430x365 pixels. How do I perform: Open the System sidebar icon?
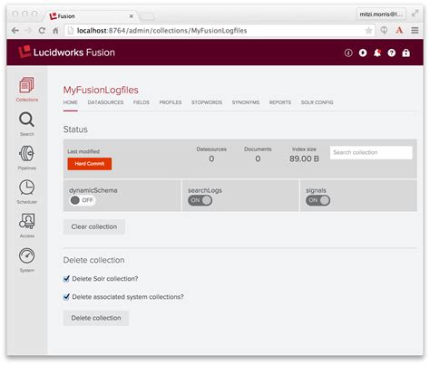(27, 260)
